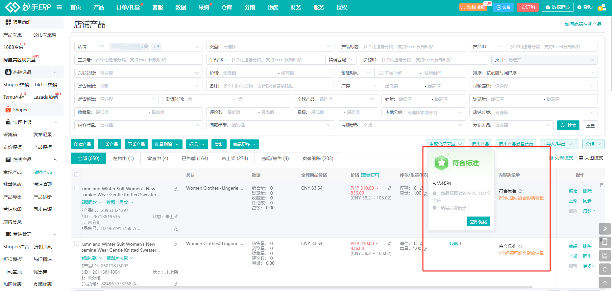This screenshot has height=291, width=612.
Task: Check the first product row checkbox
Action: tap(77, 188)
